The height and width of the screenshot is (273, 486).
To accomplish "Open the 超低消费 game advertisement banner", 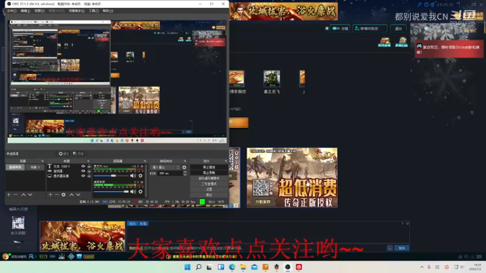I will coord(292,178).
